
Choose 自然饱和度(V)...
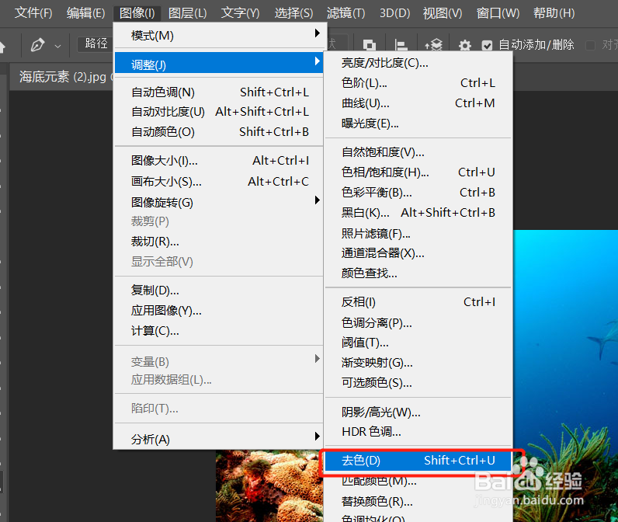pos(418,151)
